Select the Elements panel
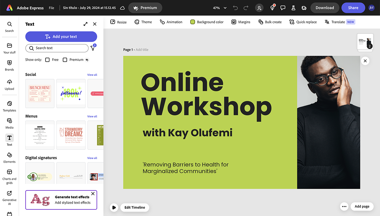 [9, 157]
